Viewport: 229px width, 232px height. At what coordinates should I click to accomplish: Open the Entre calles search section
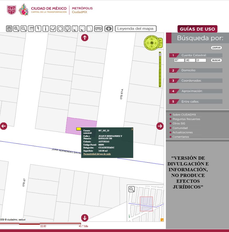[x=195, y=101]
